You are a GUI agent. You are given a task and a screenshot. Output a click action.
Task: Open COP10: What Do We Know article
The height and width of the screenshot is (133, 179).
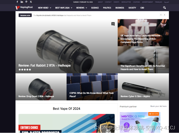click(x=92, y=95)
